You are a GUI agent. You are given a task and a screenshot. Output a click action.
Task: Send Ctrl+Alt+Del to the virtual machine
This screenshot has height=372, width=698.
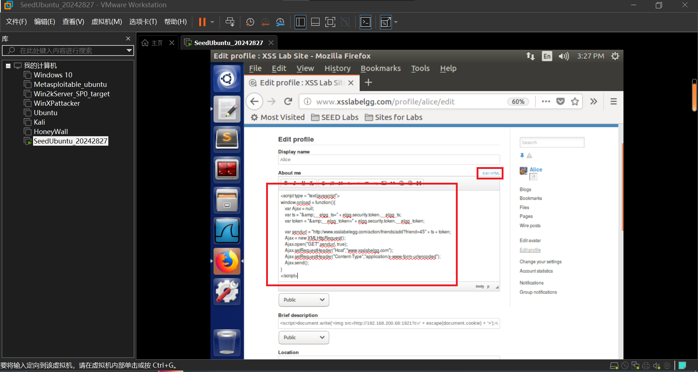coord(230,22)
